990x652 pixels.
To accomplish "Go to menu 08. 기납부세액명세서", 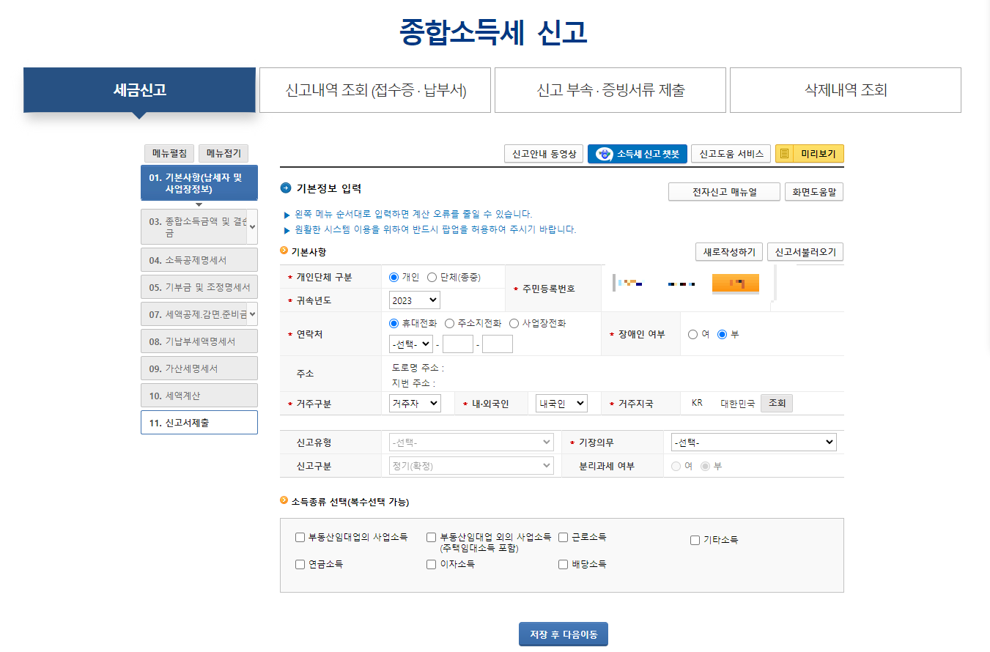I will tap(199, 341).
